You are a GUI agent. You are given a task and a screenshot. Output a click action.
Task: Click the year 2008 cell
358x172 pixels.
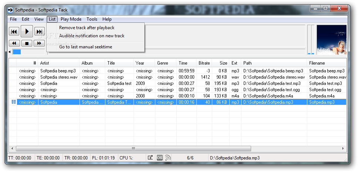[145, 96]
